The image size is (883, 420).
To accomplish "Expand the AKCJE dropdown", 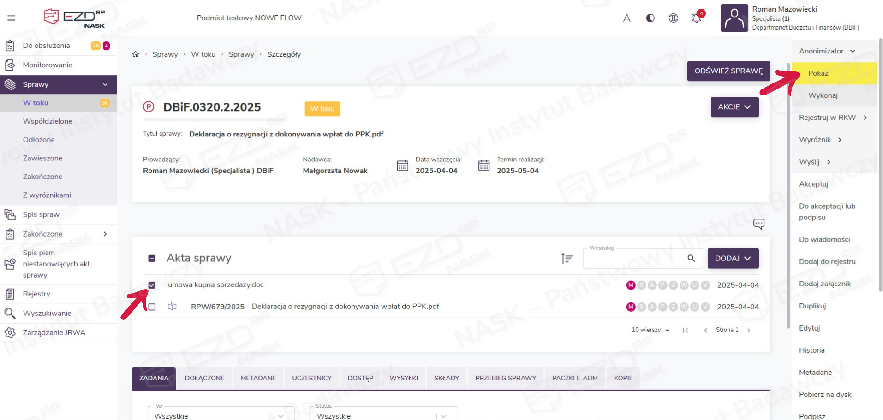I will [x=734, y=107].
